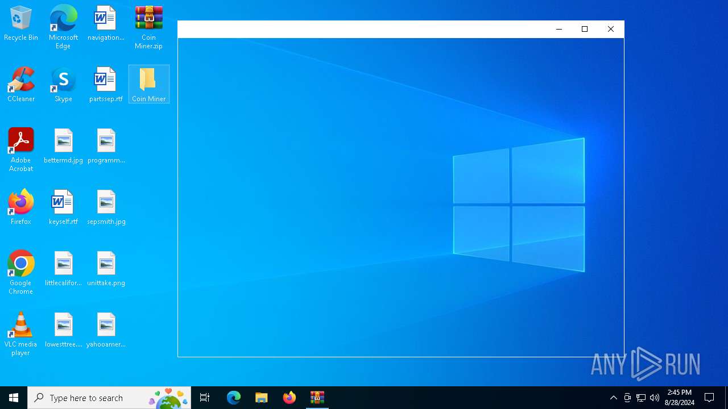Close the blank window
Screen dimensions: 728x409
[x=611, y=29]
